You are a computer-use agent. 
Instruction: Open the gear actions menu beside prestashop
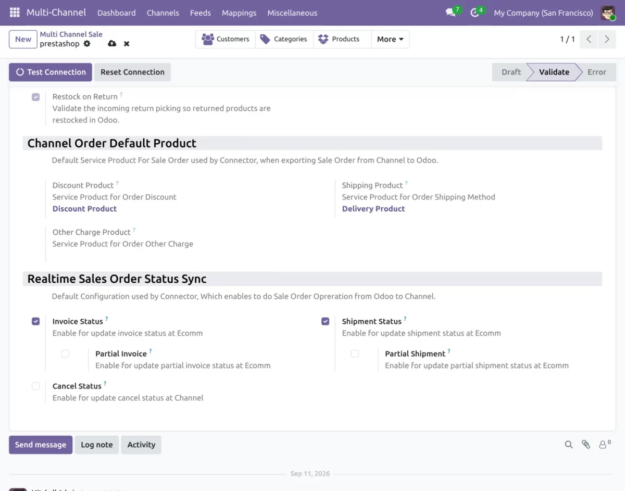click(87, 44)
